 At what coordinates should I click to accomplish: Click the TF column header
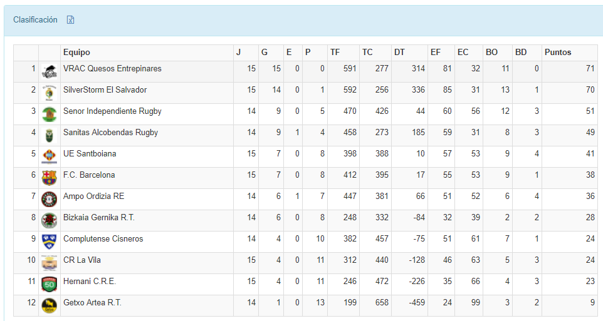335,53
